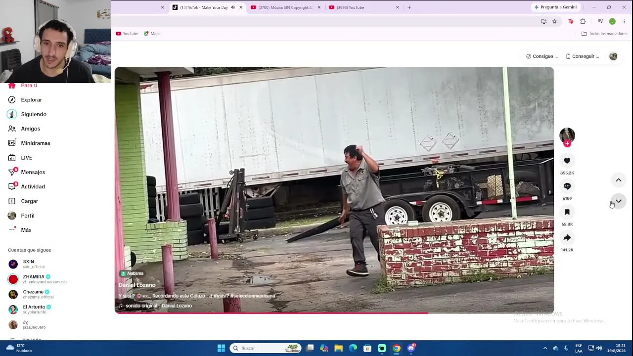The width and height of the screenshot is (633, 356).
Task: Open the profile avatar in the top right
Action: click(613, 56)
